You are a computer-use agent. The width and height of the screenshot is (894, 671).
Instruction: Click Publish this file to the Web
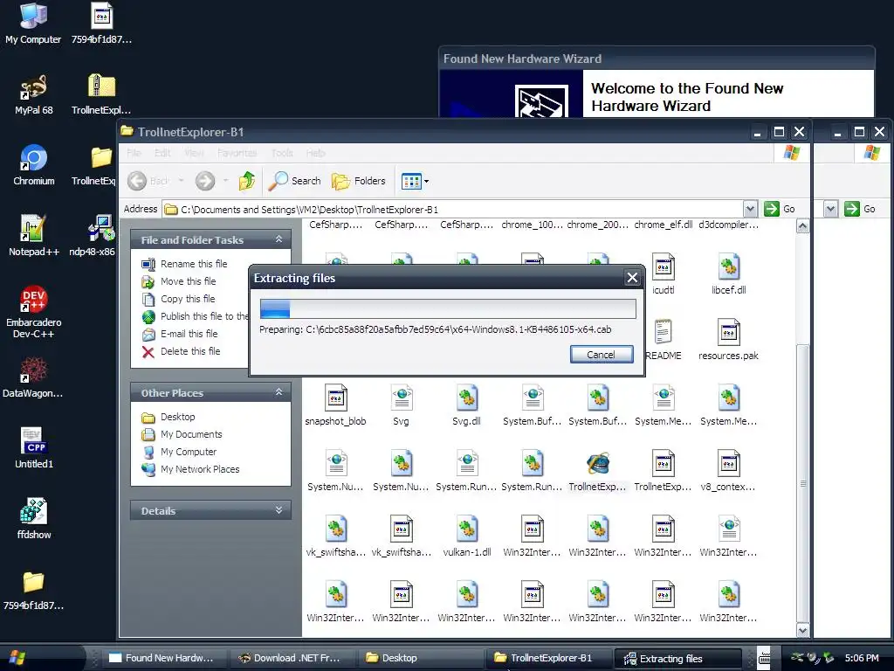click(x=196, y=316)
